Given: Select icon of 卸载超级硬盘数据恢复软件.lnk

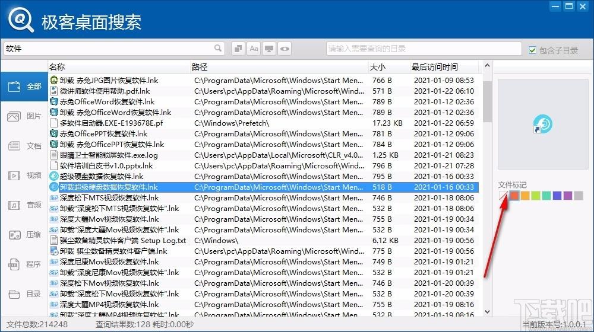Looking at the screenshot, I should click(x=54, y=187).
